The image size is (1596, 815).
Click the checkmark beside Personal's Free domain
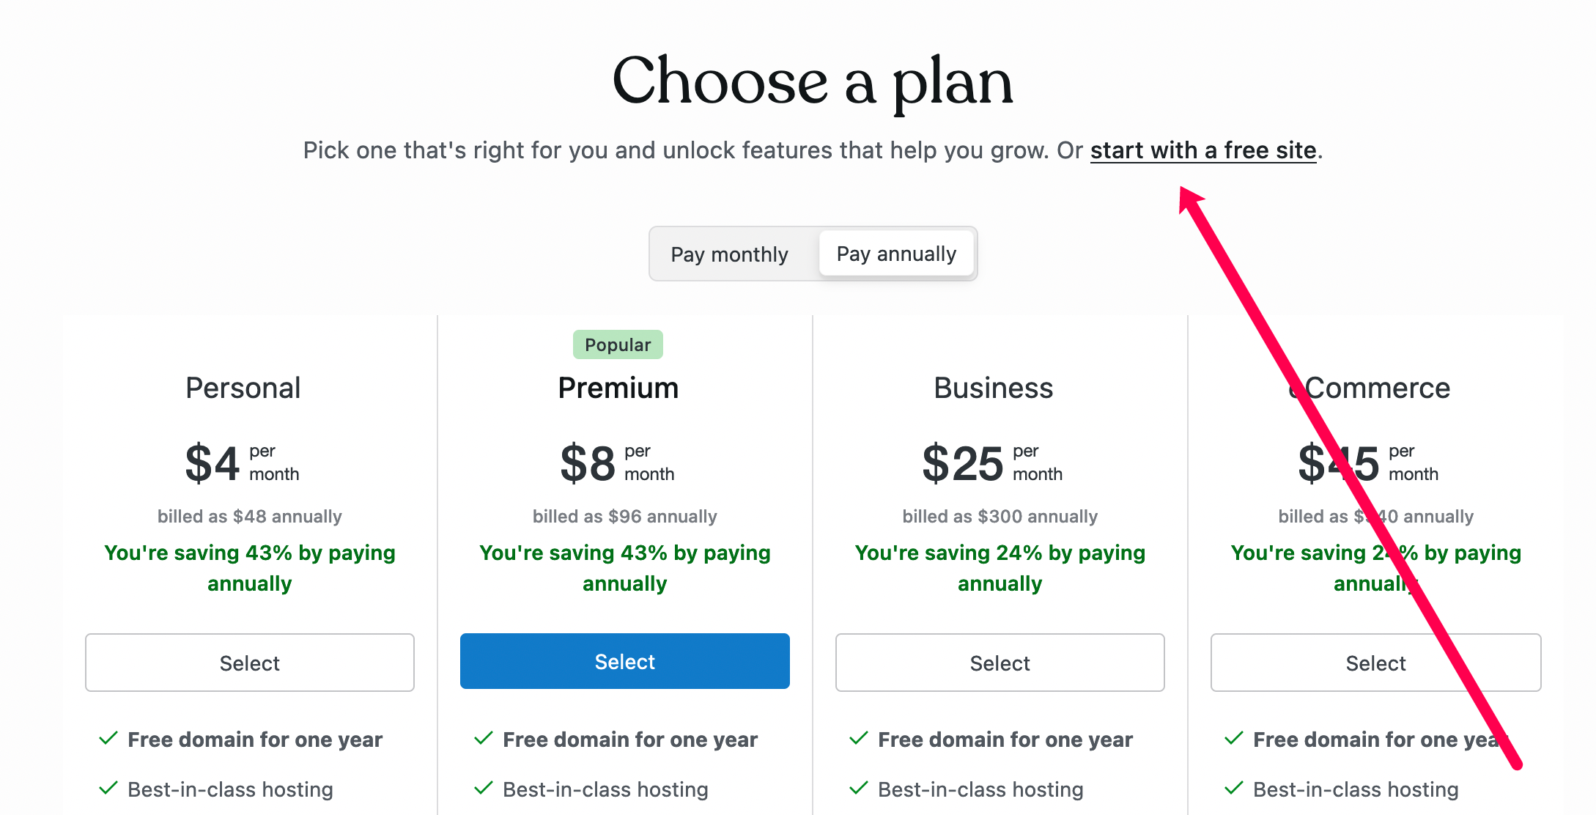(108, 738)
